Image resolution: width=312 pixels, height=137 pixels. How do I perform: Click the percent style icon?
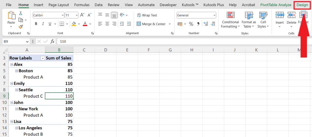[x=191, y=24]
